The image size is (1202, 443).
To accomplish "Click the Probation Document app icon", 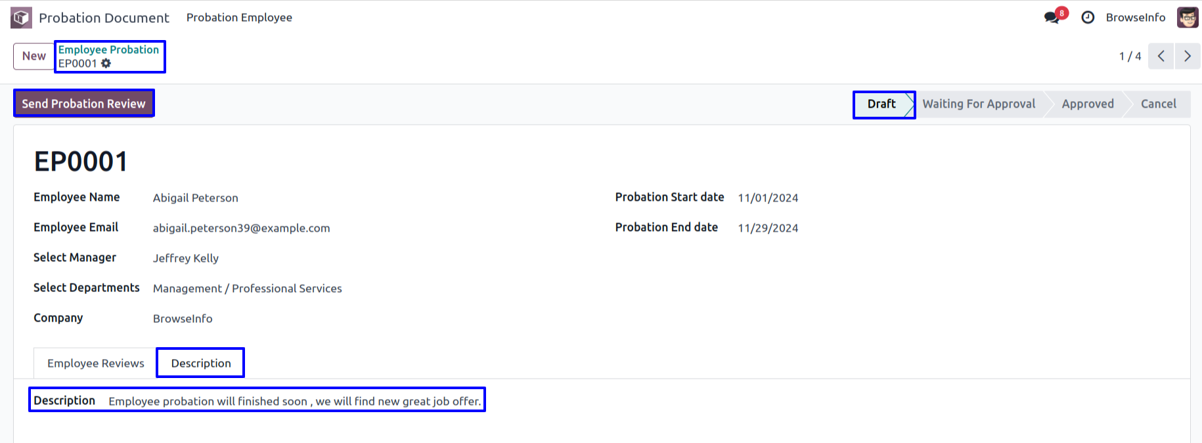I will pos(21,18).
